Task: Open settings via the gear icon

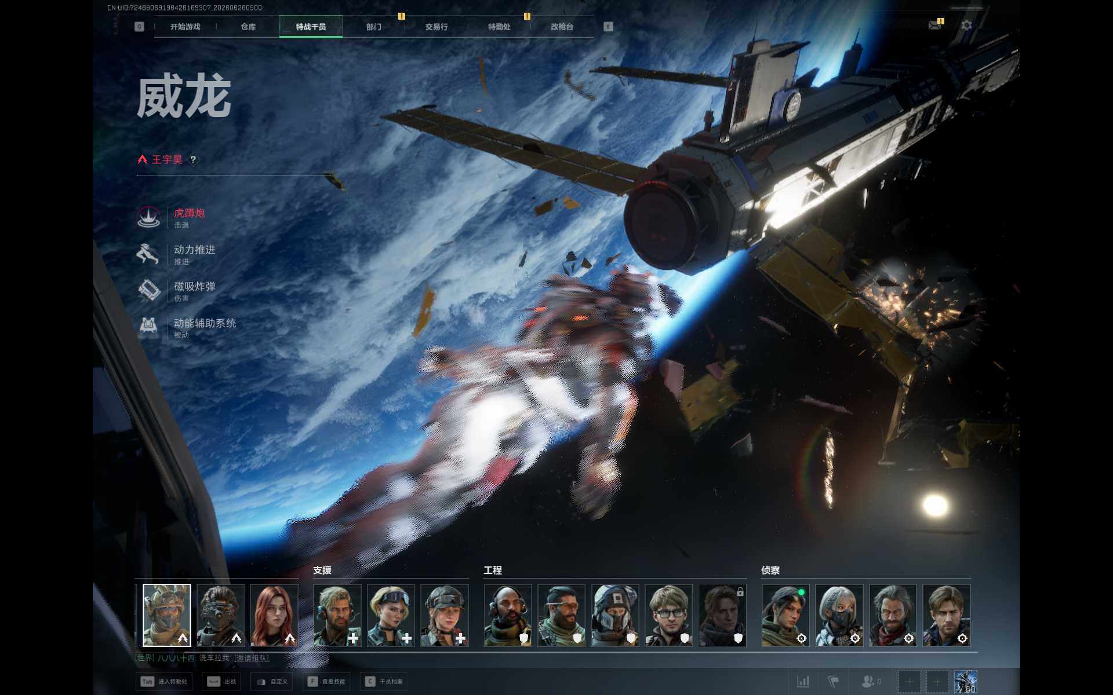Action: (966, 25)
